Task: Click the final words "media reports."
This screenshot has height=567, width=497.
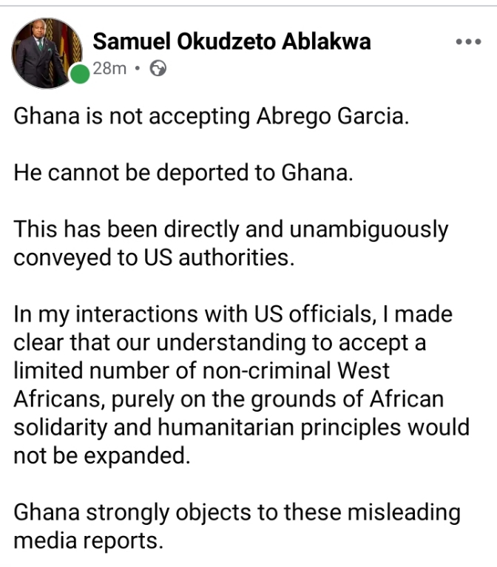Action: [87, 540]
